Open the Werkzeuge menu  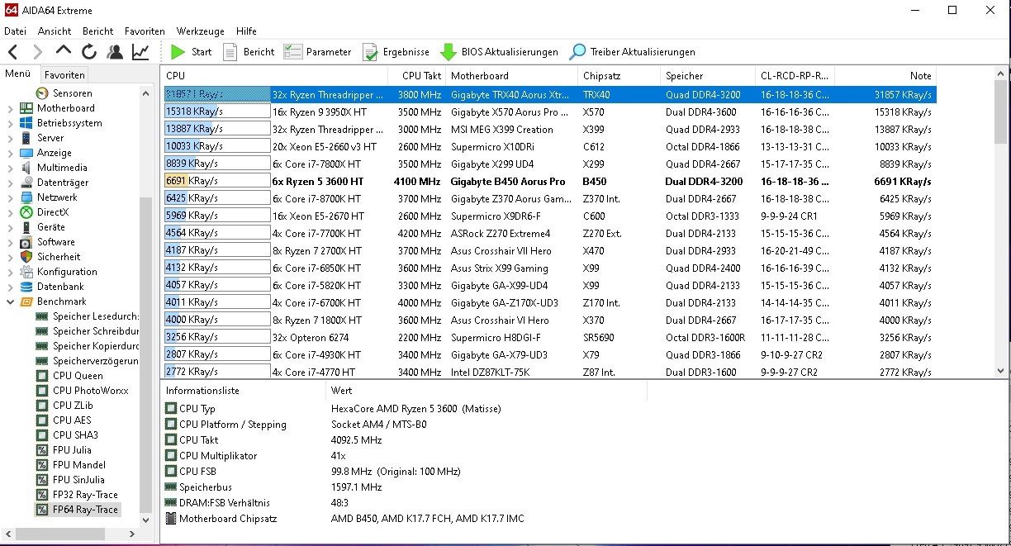tap(201, 31)
